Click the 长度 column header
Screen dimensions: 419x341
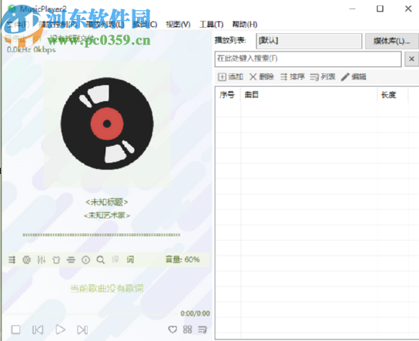pyautogui.click(x=393, y=95)
